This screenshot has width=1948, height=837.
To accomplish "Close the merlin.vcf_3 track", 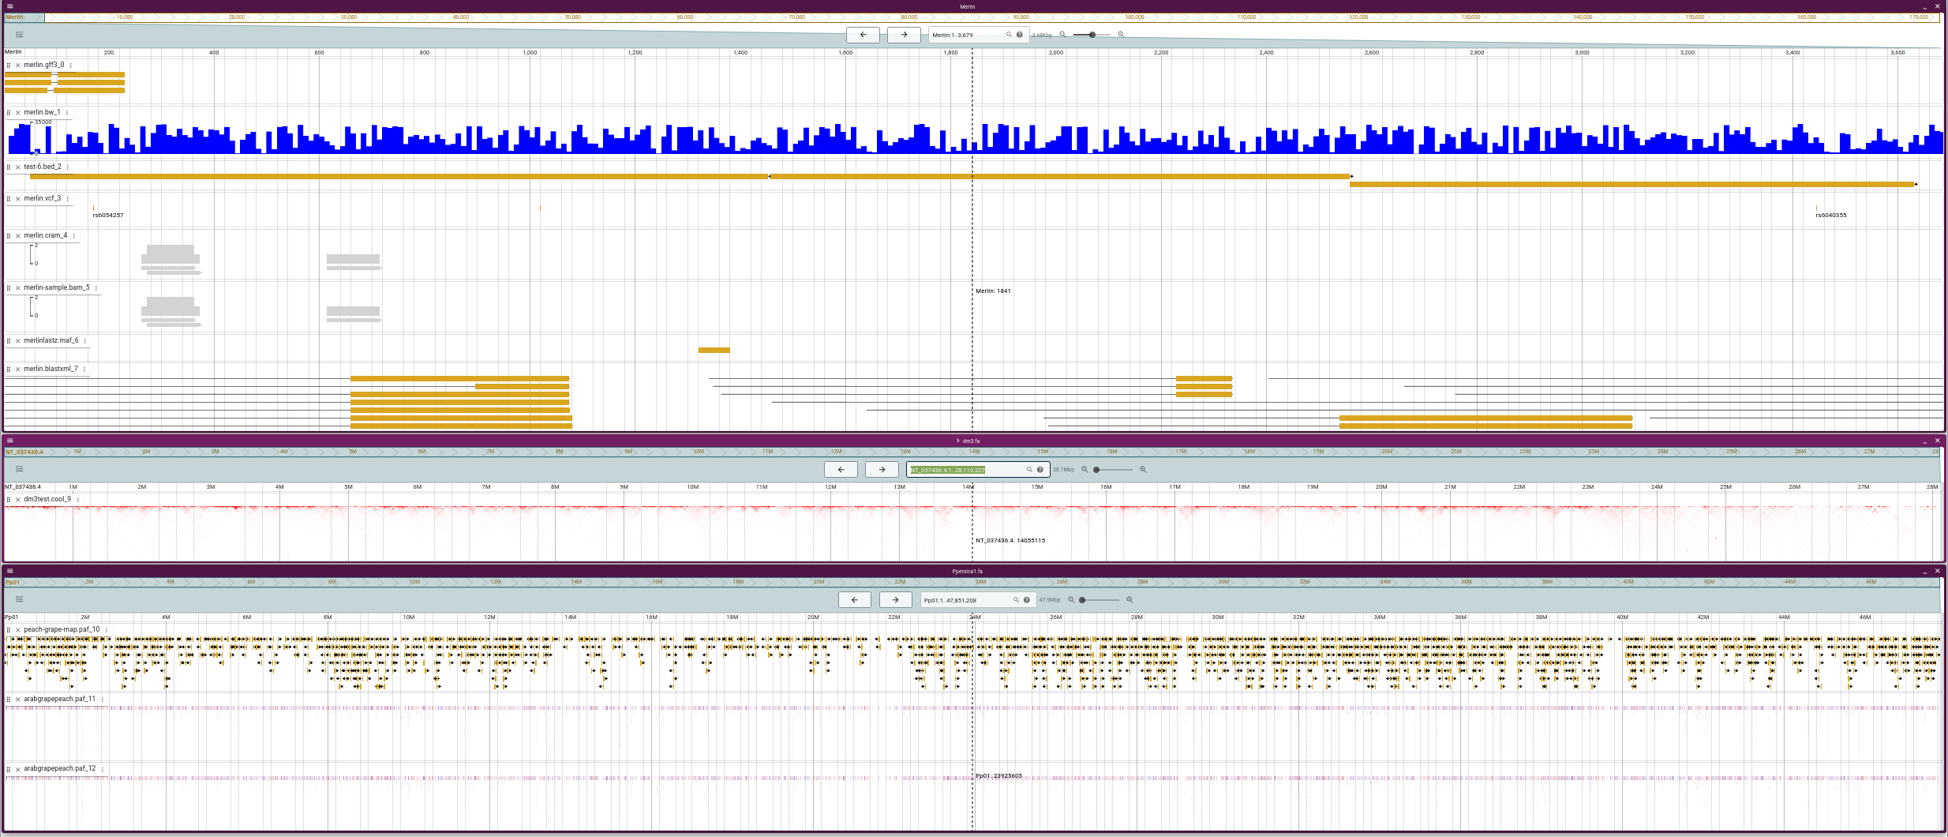I will (x=17, y=199).
